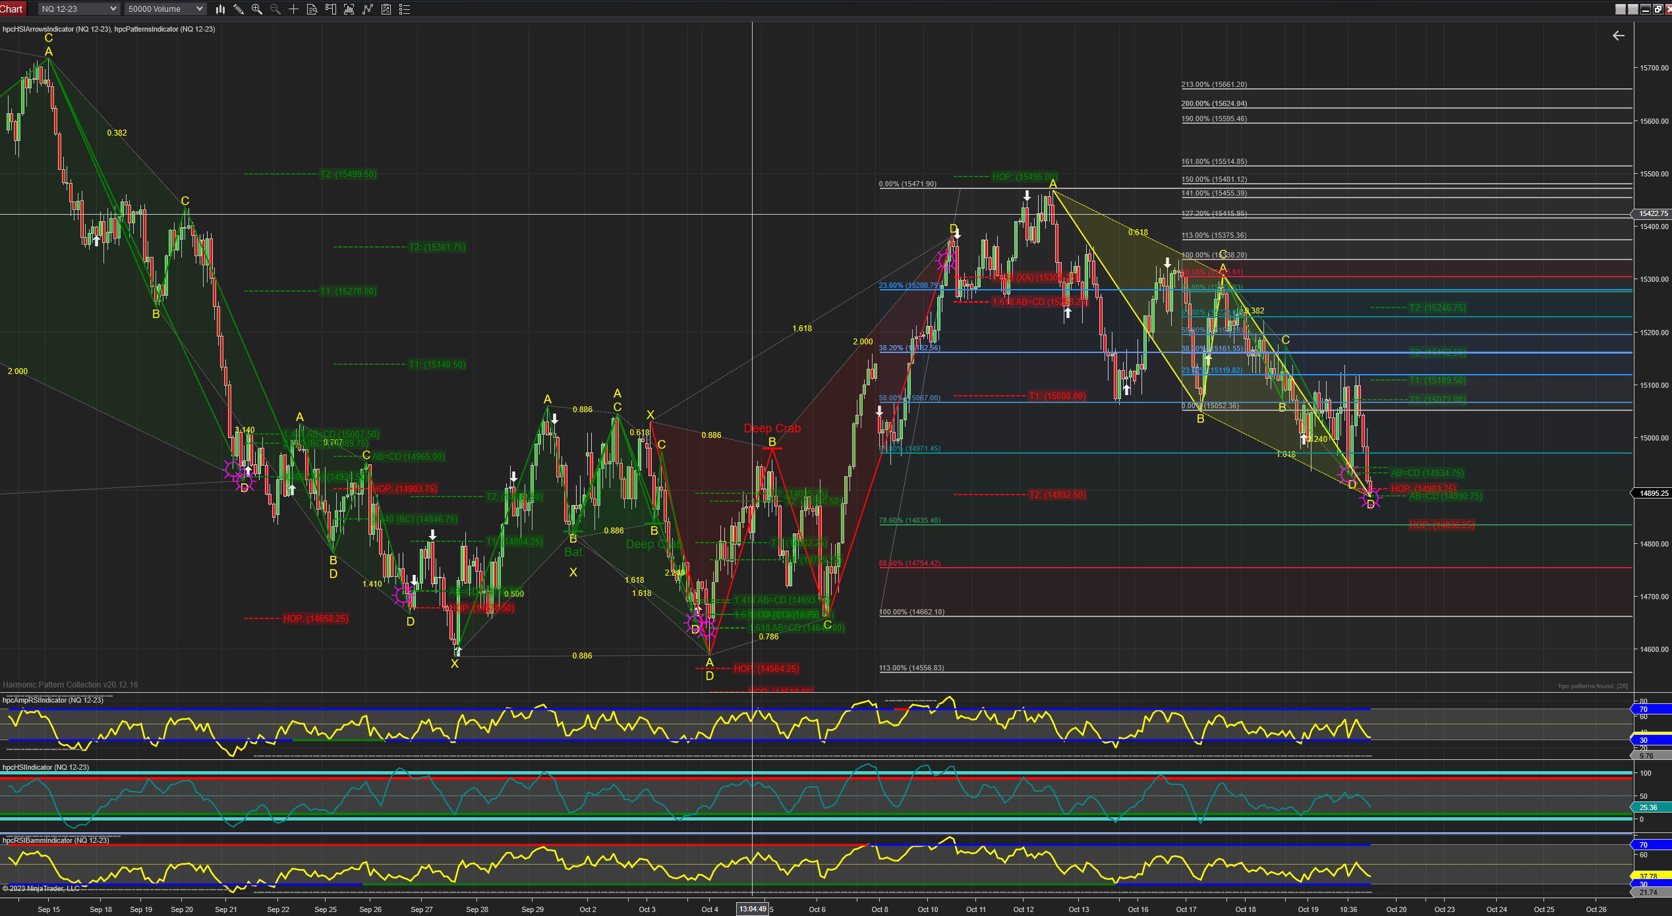The height and width of the screenshot is (916, 1672).
Task: Click the zoom out magnifier icon
Action: pyautogui.click(x=275, y=9)
